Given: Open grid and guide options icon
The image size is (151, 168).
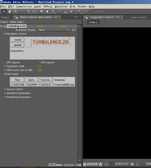Looking at the screenshot, I should pos(106,164).
